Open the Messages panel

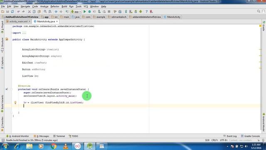tap(42, 136)
